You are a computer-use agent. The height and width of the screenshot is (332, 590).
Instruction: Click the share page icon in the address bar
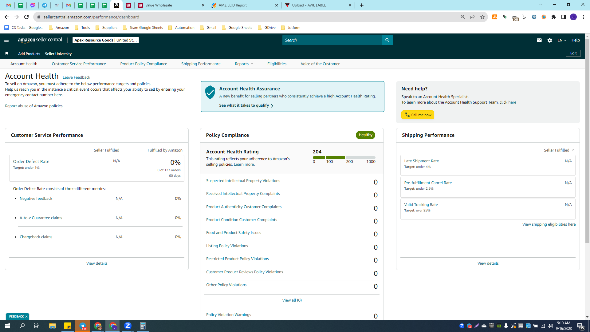(473, 17)
